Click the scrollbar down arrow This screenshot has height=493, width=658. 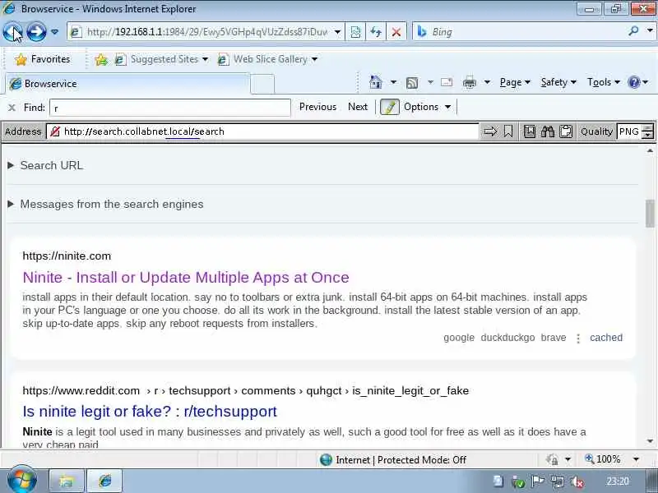tap(650, 441)
